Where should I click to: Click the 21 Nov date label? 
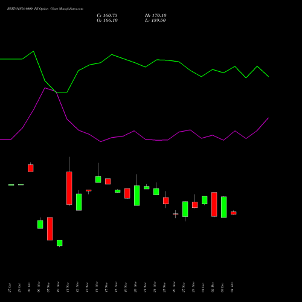point(145,287)
